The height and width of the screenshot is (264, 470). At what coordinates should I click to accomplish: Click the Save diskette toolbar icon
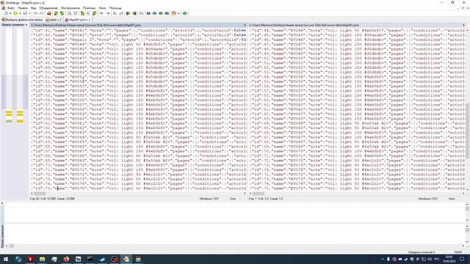click(x=25, y=13)
